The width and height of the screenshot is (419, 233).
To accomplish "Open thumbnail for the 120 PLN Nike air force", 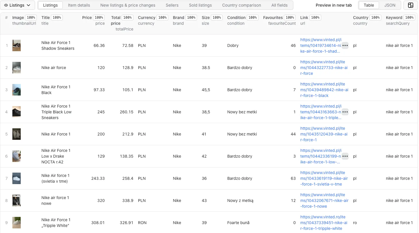I will click(x=16, y=68).
